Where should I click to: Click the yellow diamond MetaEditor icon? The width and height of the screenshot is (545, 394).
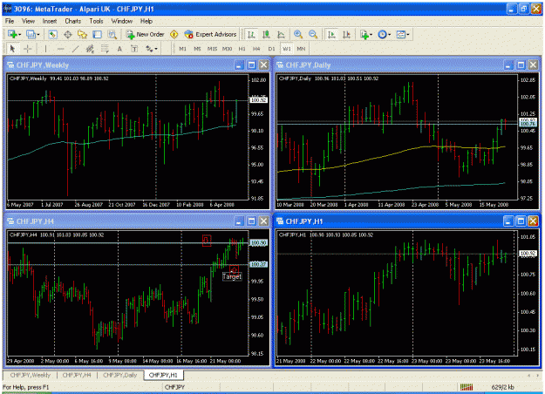tap(174, 34)
